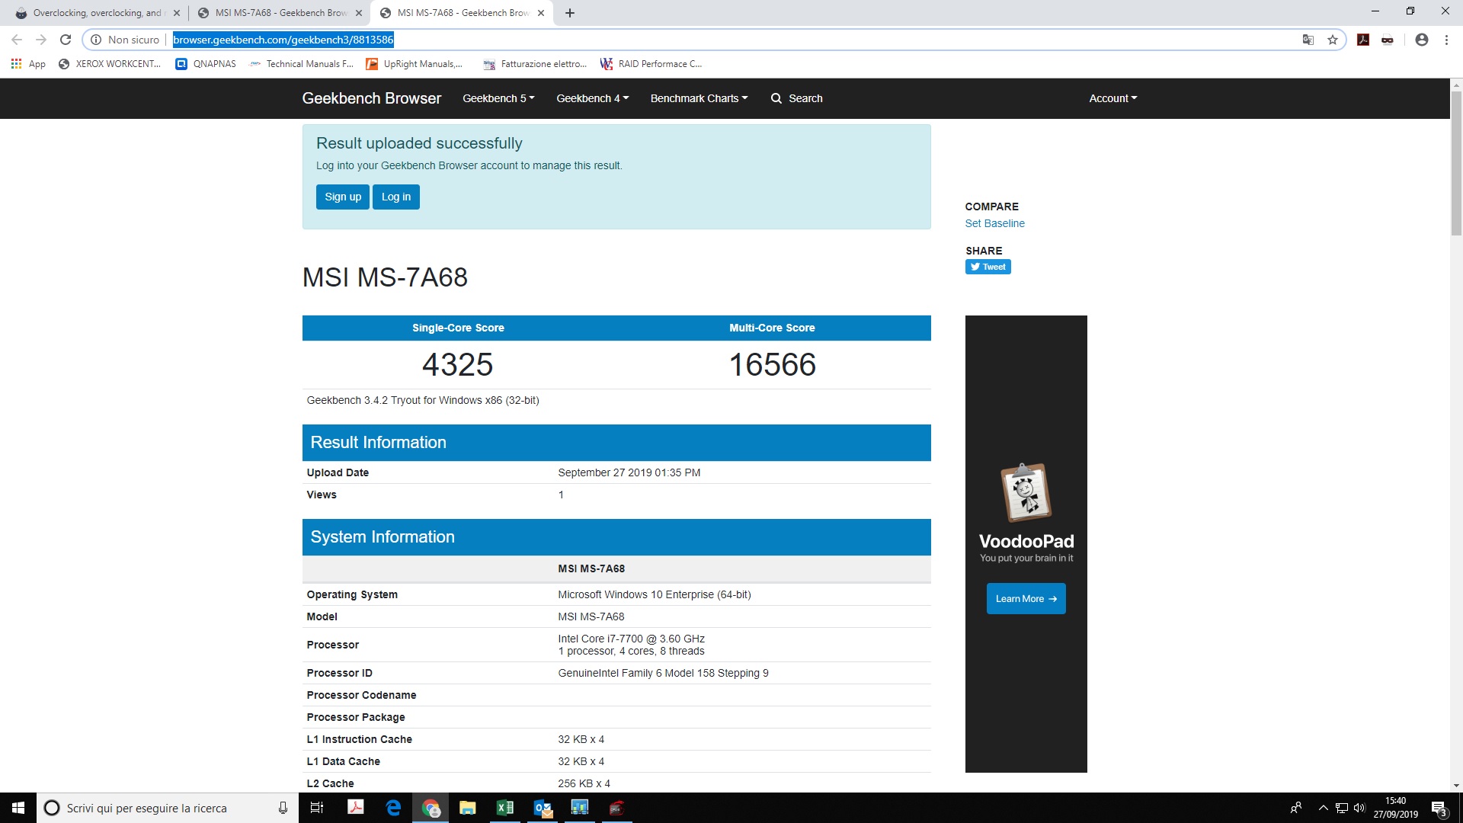Open the Fatturazione elettronica bookmark
1463x823 pixels.
coord(535,64)
